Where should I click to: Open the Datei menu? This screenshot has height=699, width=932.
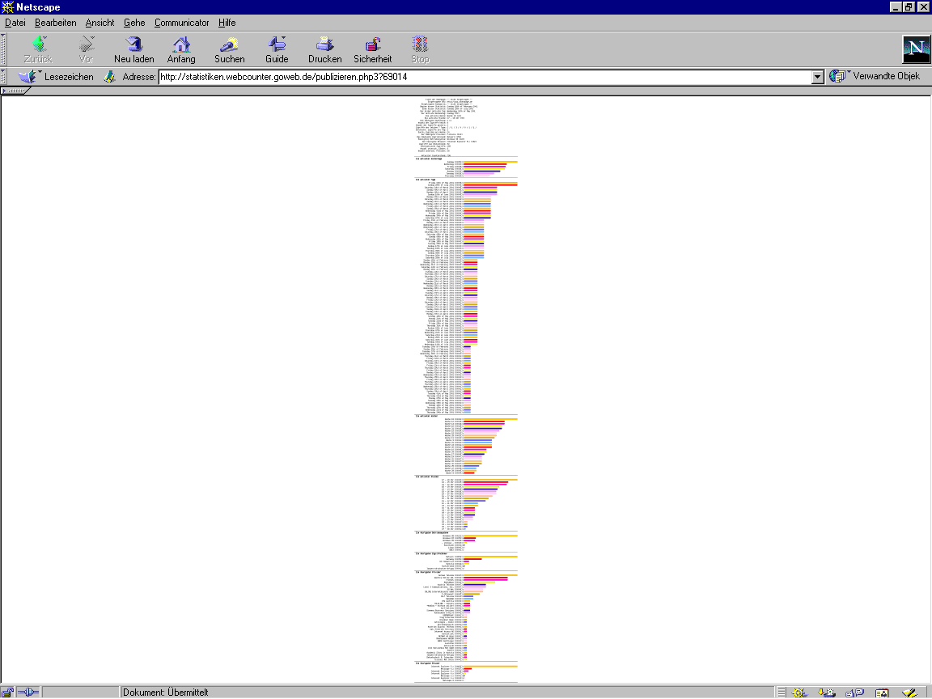[15, 23]
